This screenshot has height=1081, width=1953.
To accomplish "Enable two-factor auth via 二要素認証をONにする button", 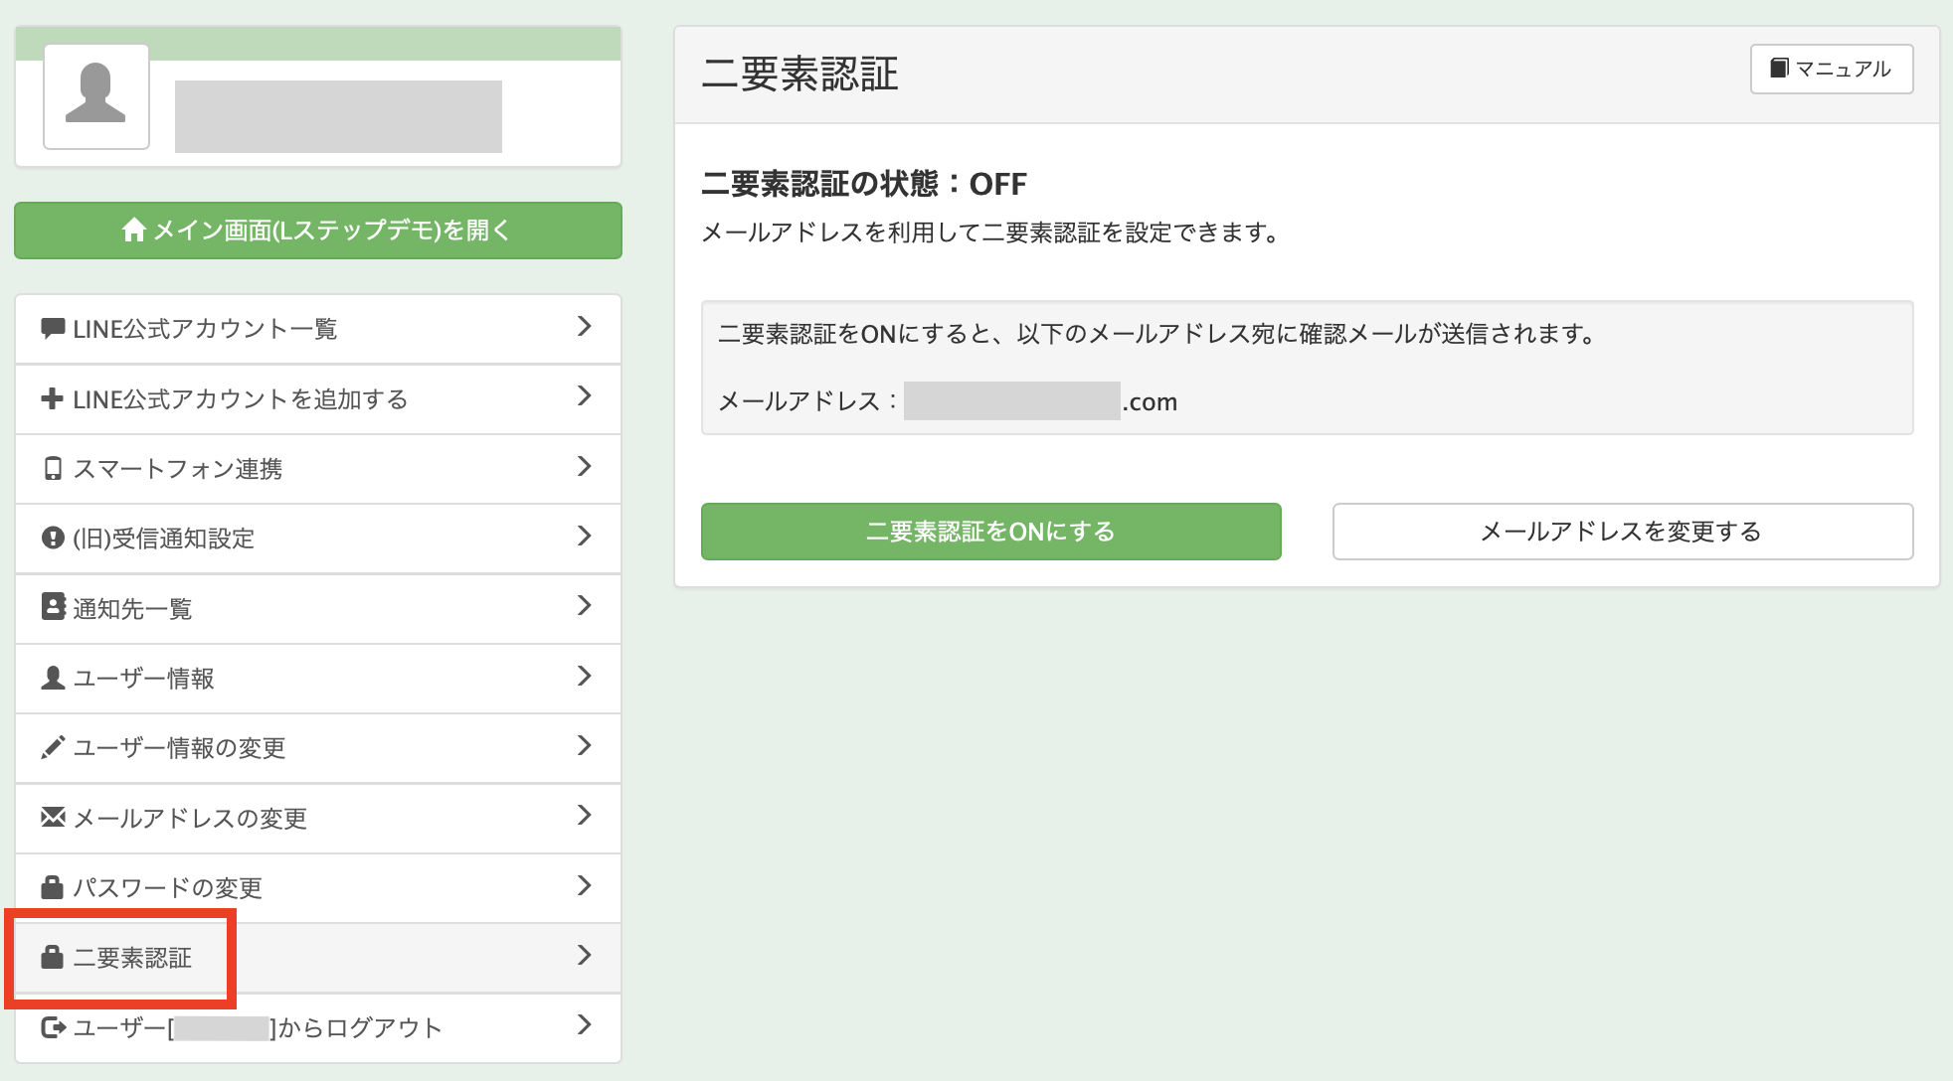I will 991,532.
